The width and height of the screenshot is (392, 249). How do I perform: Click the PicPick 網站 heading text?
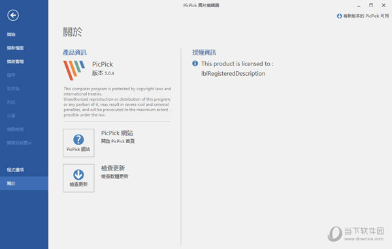(117, 133)
